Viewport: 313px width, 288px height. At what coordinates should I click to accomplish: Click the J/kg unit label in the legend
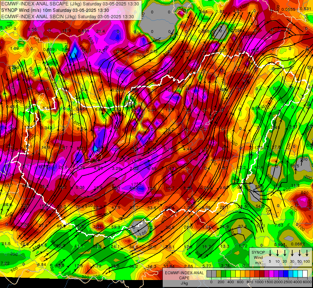(184, 283)
